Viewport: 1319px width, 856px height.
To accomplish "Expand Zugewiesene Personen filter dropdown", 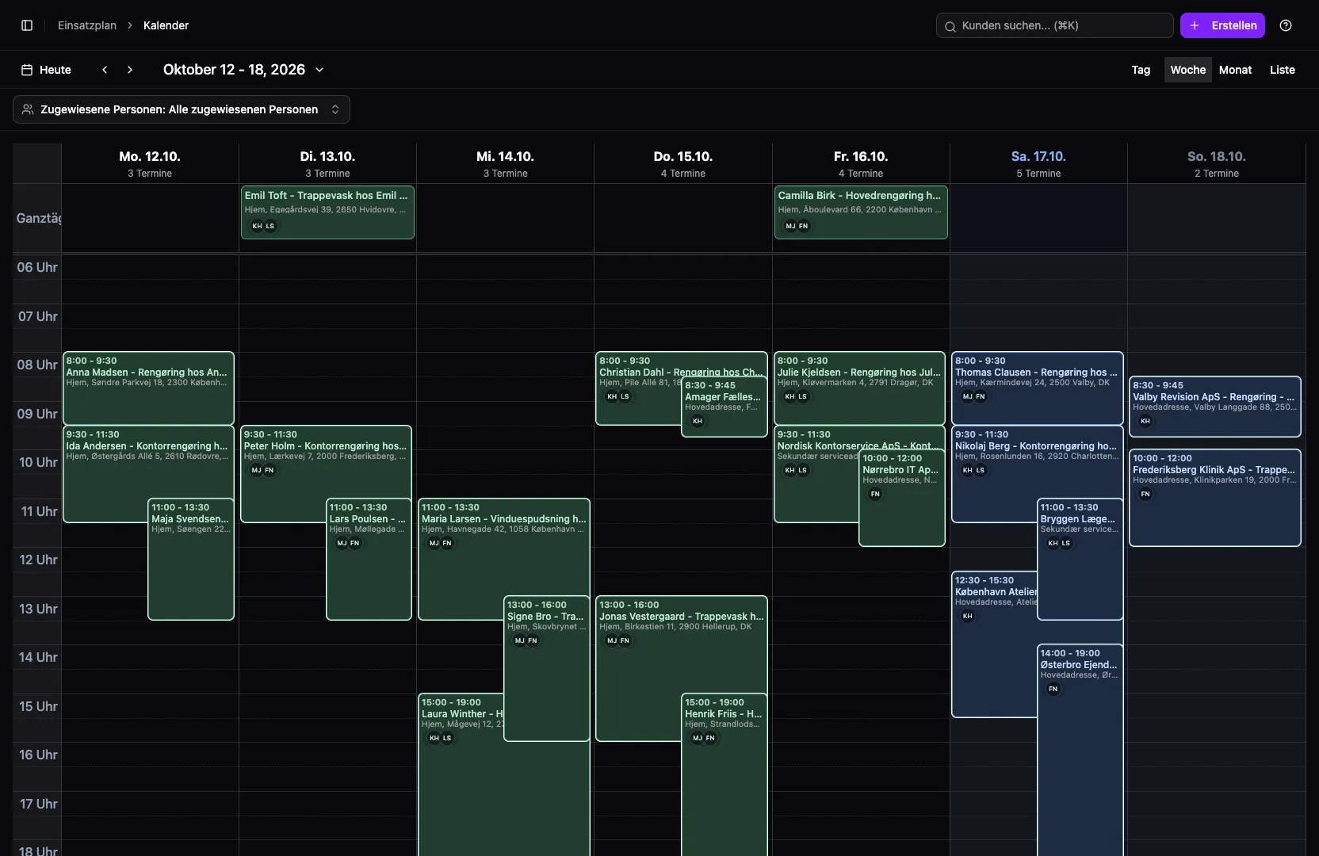I will tap(182, 109).
